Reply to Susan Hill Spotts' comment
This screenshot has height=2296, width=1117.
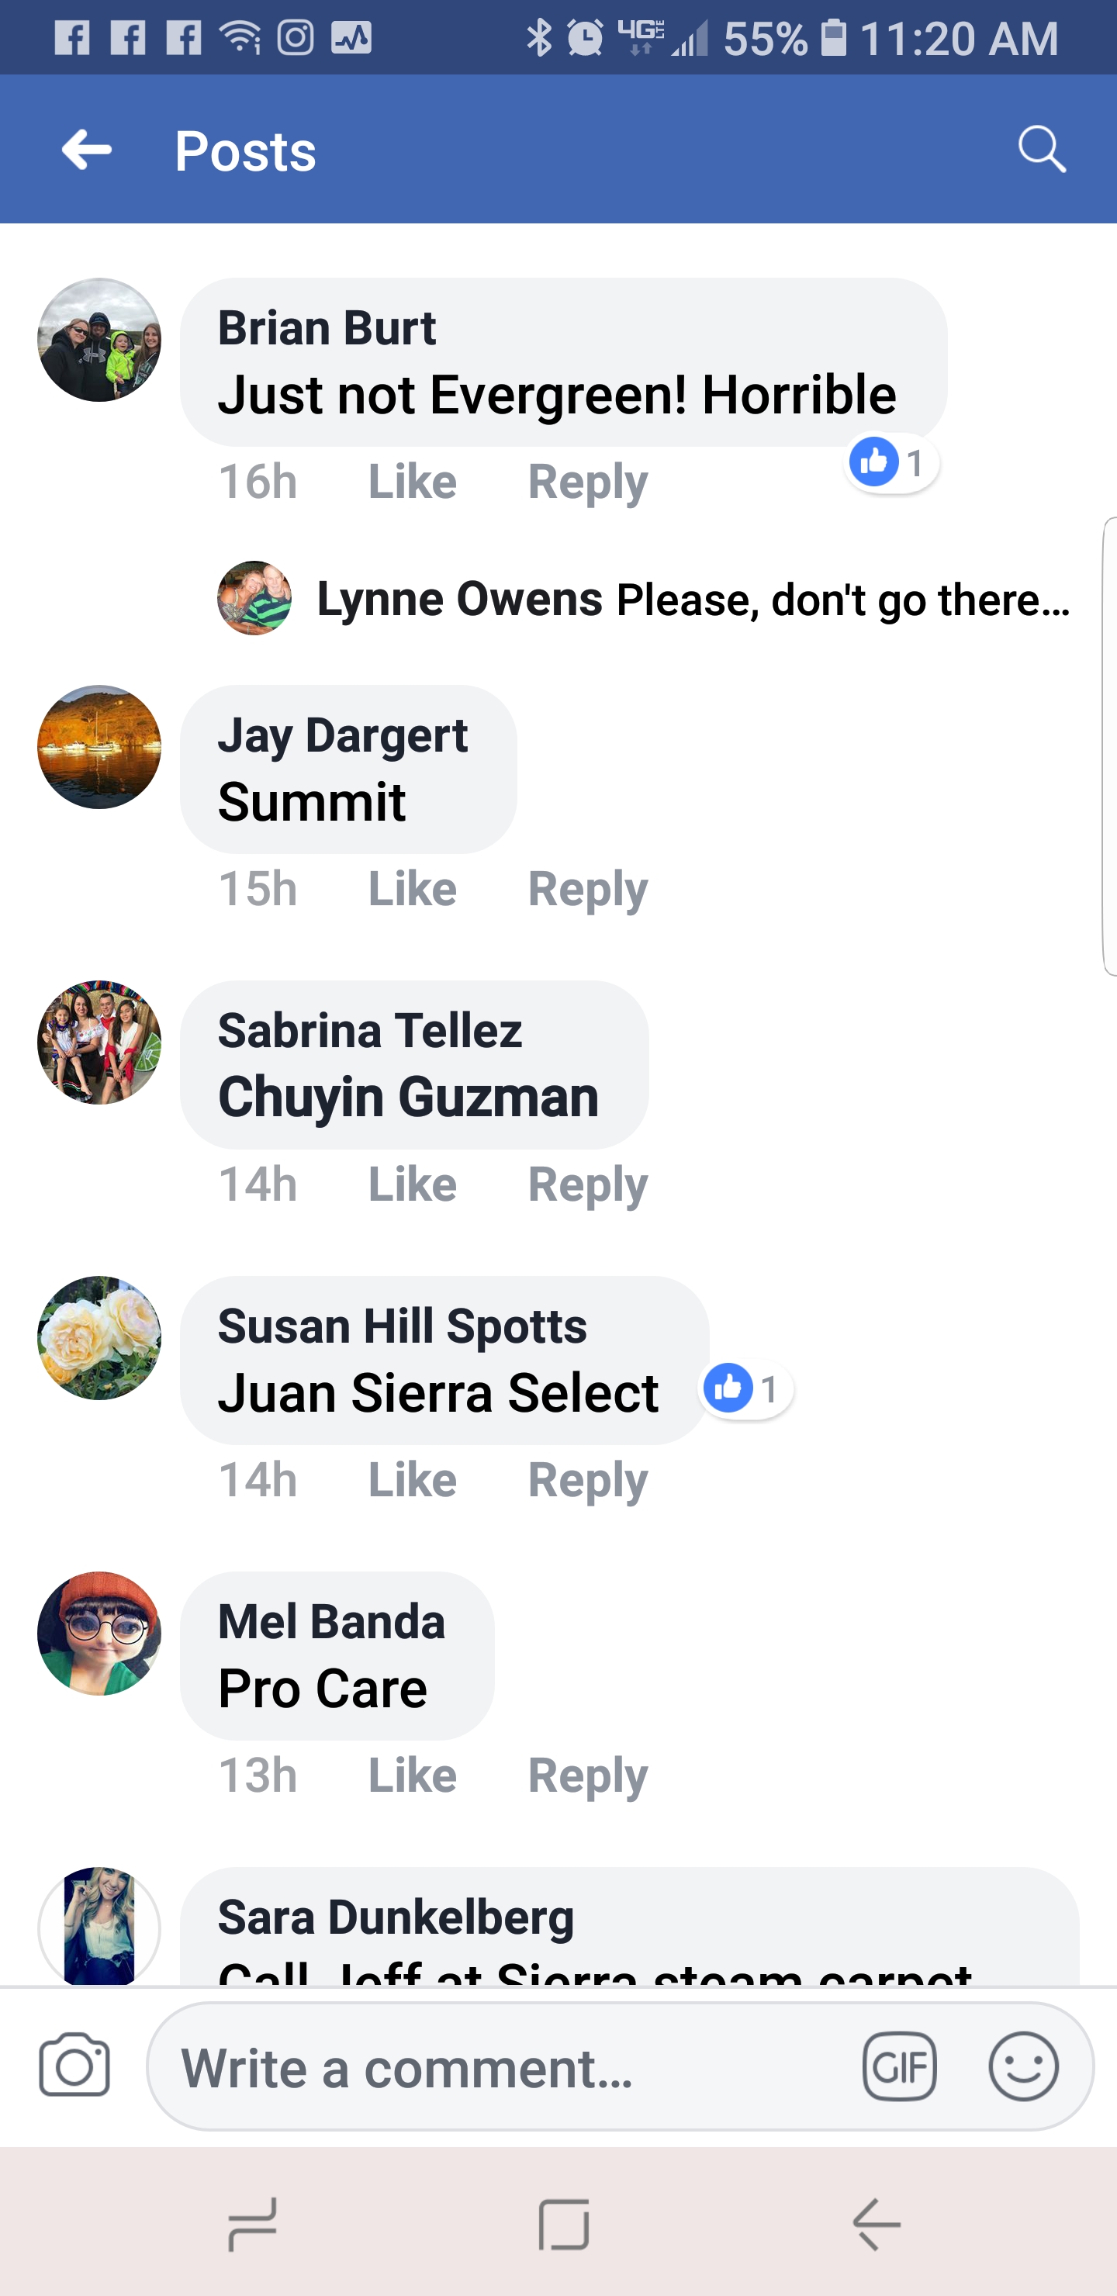pos(587,1481)
